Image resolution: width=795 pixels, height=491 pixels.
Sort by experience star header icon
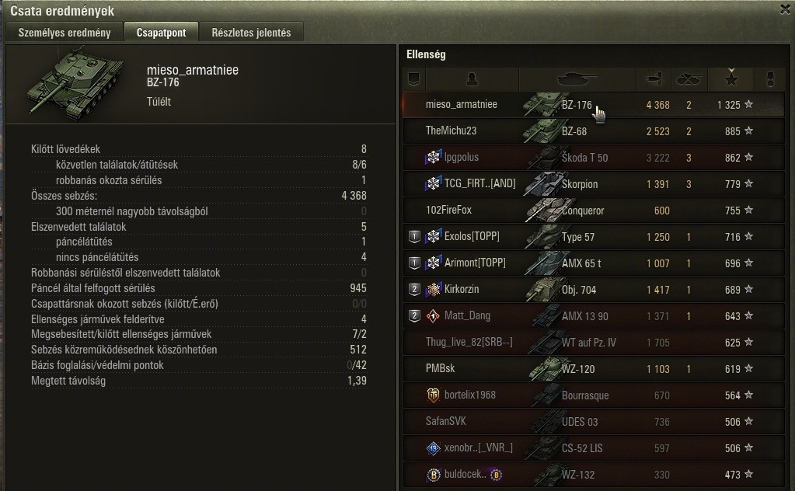[731, 79]
